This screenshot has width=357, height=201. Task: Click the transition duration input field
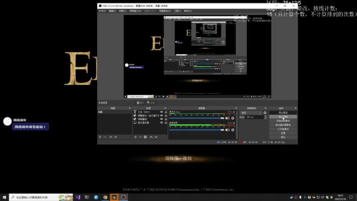point(254,117)
